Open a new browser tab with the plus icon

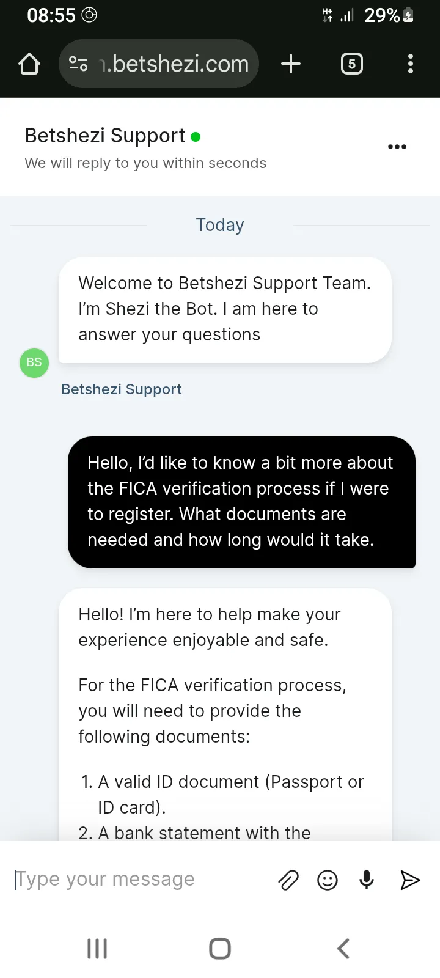291,63
